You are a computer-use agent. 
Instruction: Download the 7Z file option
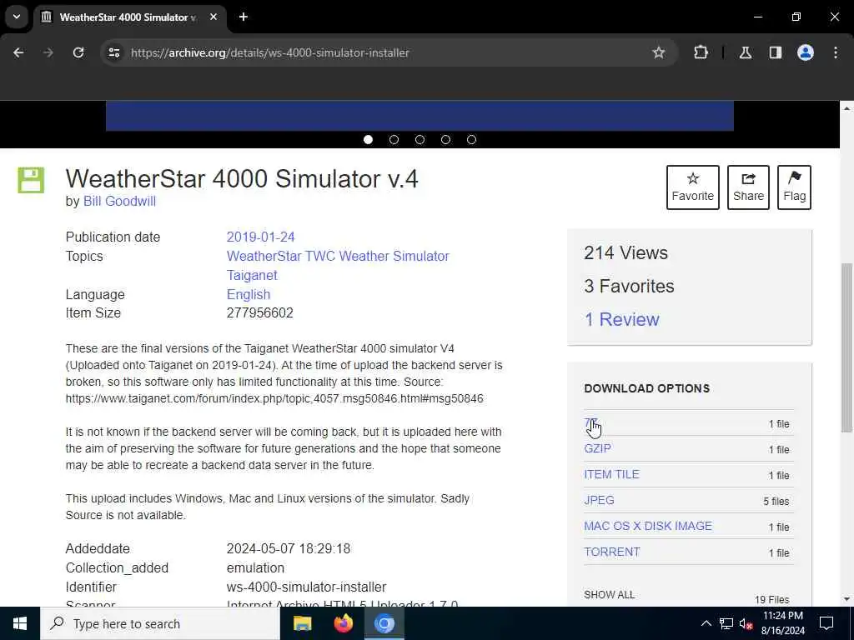[591, 423]
